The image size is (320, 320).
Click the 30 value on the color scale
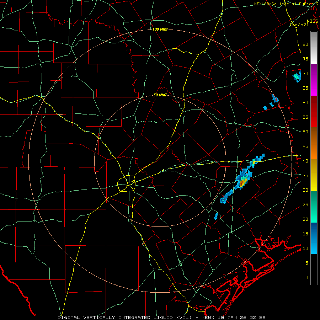pos(305,190)
